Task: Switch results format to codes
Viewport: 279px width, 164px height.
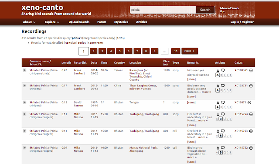Action: point(82,43)
